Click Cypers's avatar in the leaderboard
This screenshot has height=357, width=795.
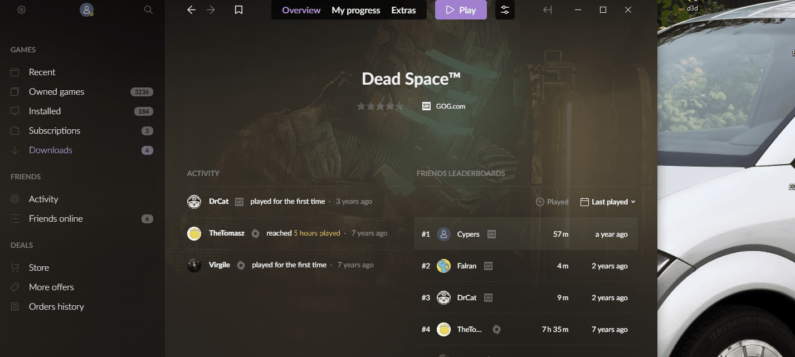[x=443, y=234]
